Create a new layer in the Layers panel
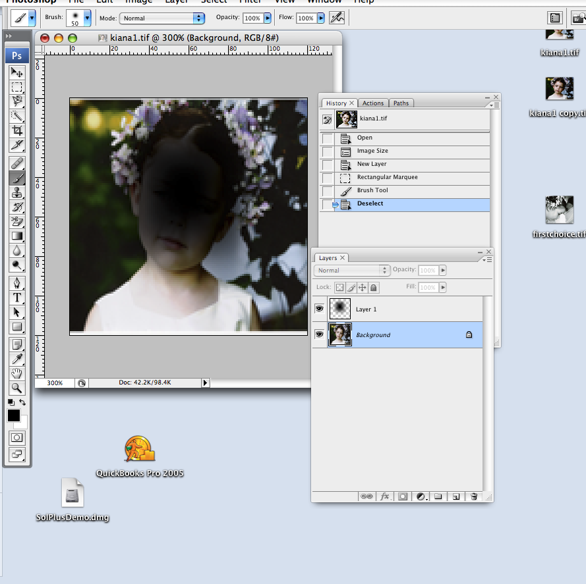 pyautogui.click(x=455, y=496)
